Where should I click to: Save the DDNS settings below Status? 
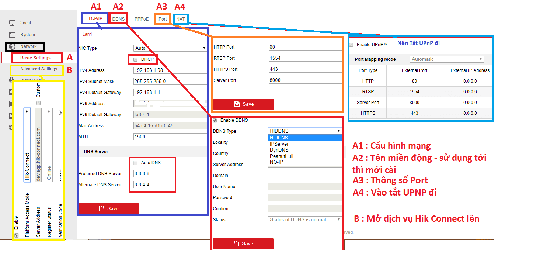pos(243,243)
